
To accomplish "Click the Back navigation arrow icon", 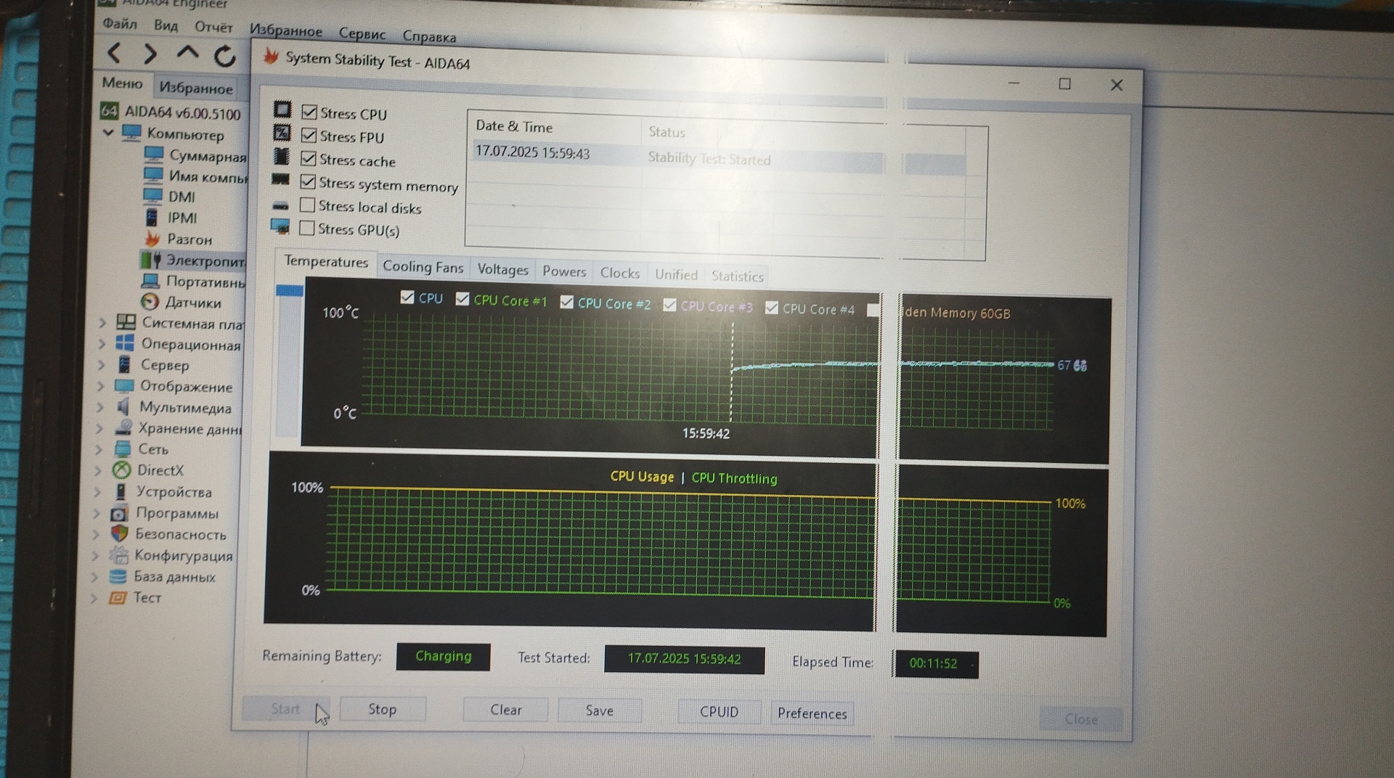I will [x=115, y=52].
